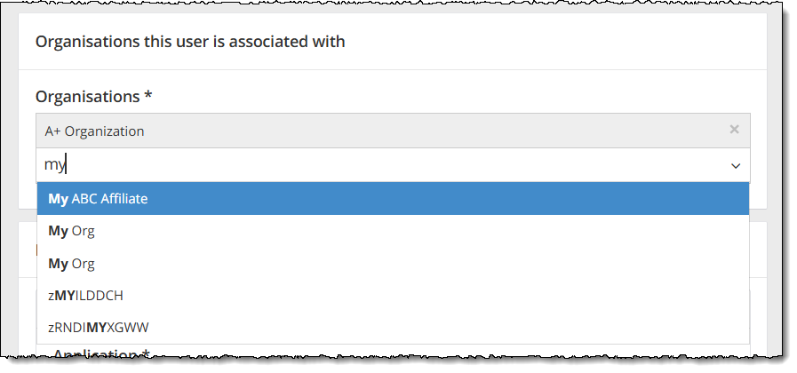Click blank area right of zRNDIMYXGWW row
Viewport: 797px width, 373px height.
[444, 327]
